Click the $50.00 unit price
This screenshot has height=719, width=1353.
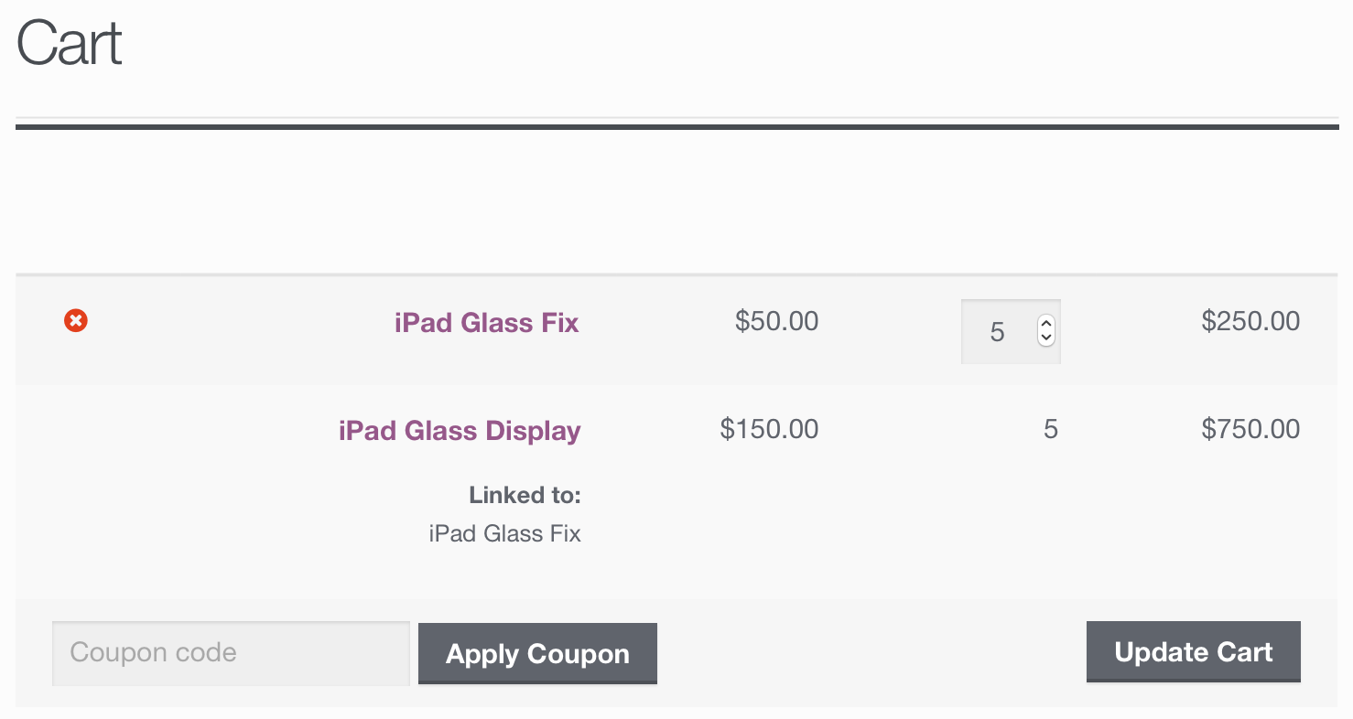[x=776, y=321]
